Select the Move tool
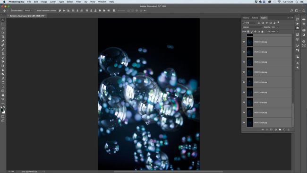This screenshot has height=173, width=307. tap(3, 20)
